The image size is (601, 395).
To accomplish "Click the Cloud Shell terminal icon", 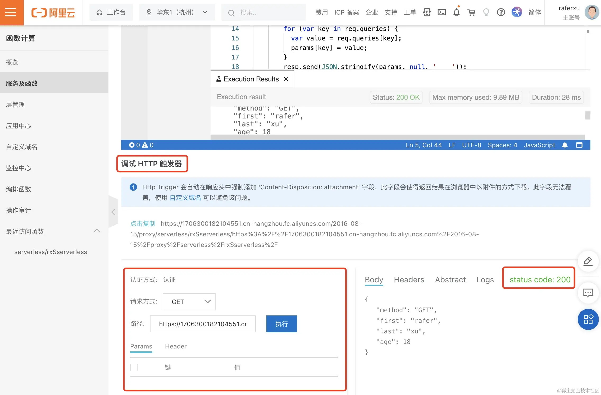I will pyautogui.click(x=441, y=12).
